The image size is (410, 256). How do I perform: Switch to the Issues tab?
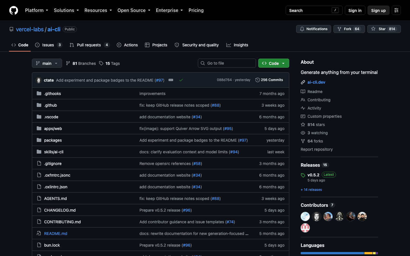[49, 45]
